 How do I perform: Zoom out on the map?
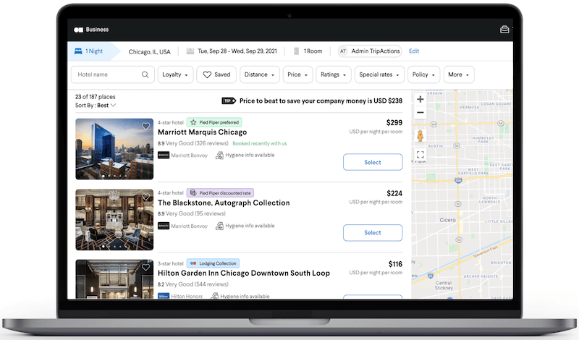pyautogui.click(x=420, y=112)
